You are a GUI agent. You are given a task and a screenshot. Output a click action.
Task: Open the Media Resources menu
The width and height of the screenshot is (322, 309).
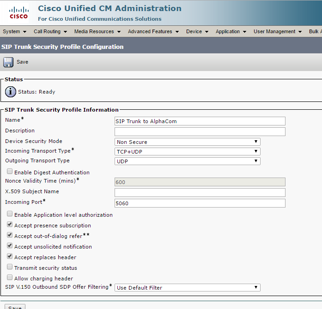(97, 31)
